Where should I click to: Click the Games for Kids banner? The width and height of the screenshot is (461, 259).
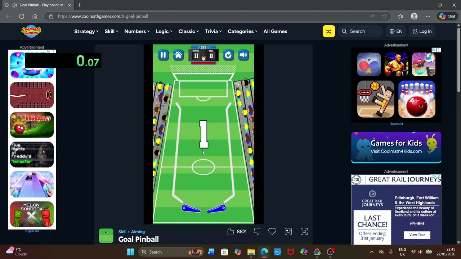pyautogui.click(x=396, y=147)
